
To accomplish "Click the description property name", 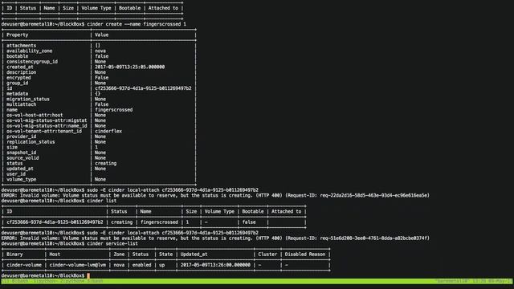I will tap(22, 72).
